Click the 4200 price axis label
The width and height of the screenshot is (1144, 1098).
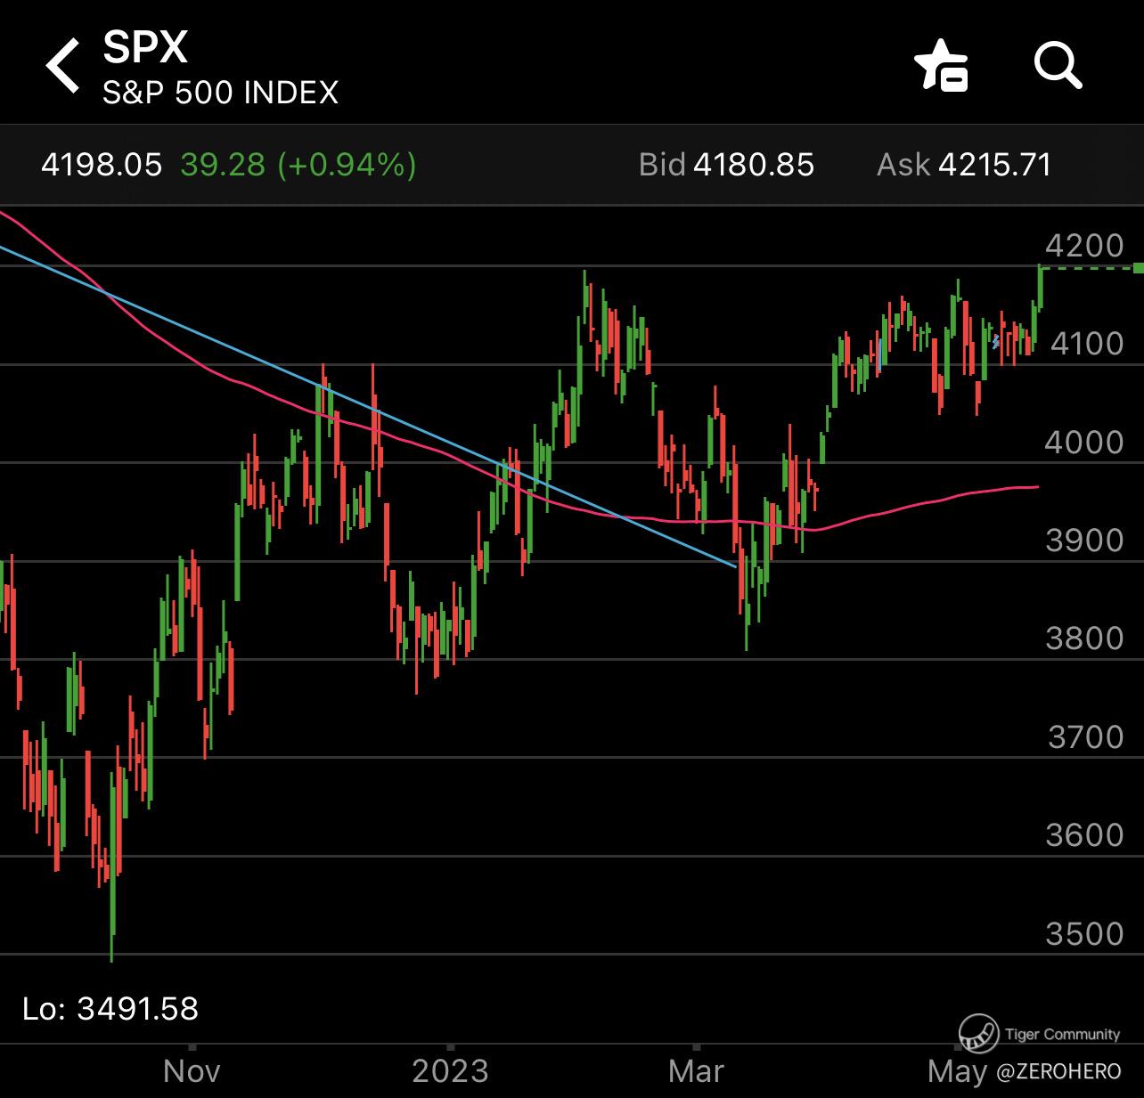click(1084, 246)
